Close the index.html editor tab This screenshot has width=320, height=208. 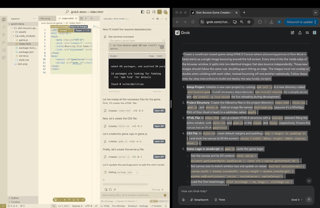click(x=76, y=18)
